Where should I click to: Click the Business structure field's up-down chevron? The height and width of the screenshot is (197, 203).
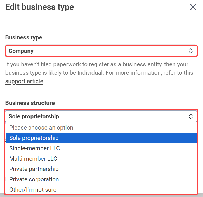click(191, 116)
